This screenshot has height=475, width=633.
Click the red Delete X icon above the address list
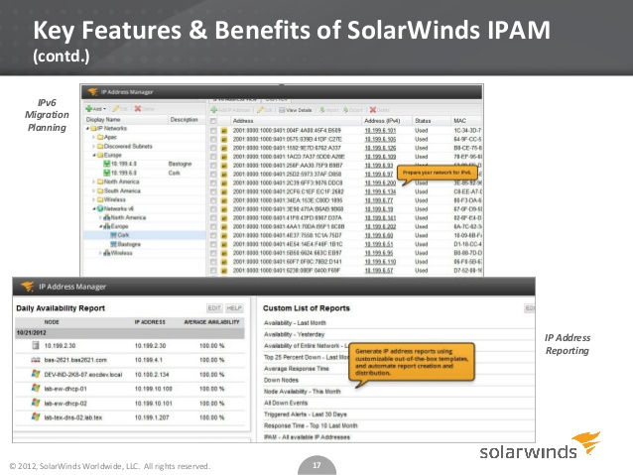373,110
